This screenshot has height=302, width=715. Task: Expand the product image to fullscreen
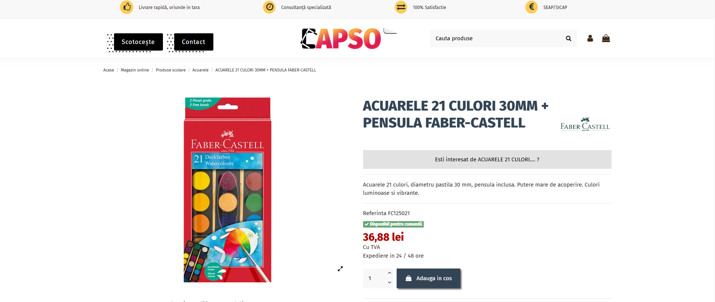tap(340, 269)
